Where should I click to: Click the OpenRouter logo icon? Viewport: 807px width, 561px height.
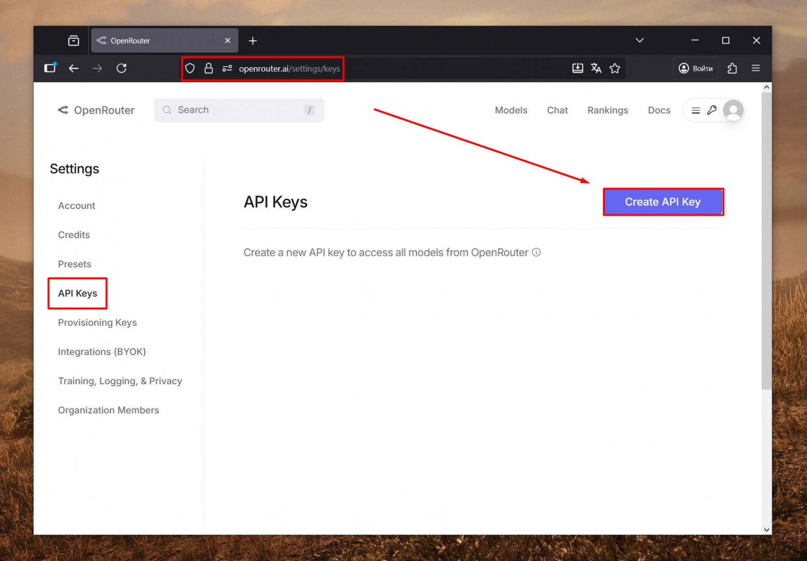63,110
